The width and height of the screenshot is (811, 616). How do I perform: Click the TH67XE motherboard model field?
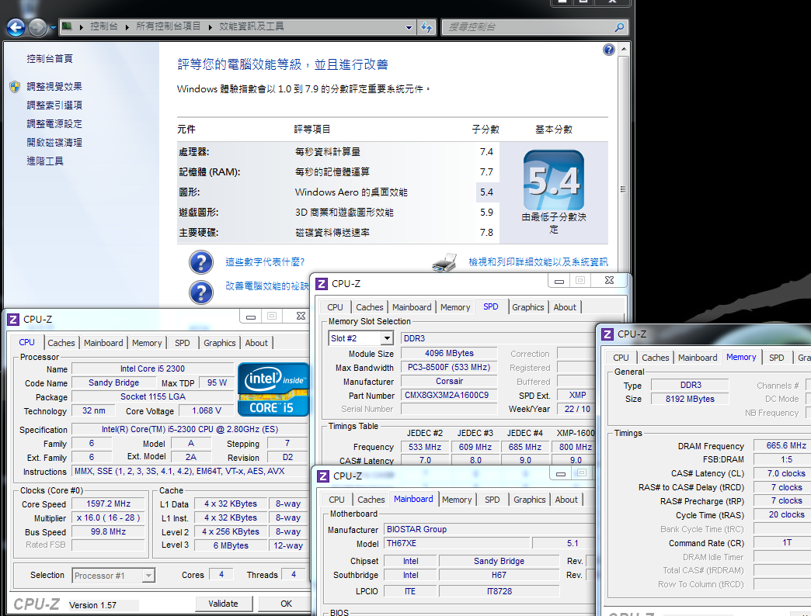(458, 543)
